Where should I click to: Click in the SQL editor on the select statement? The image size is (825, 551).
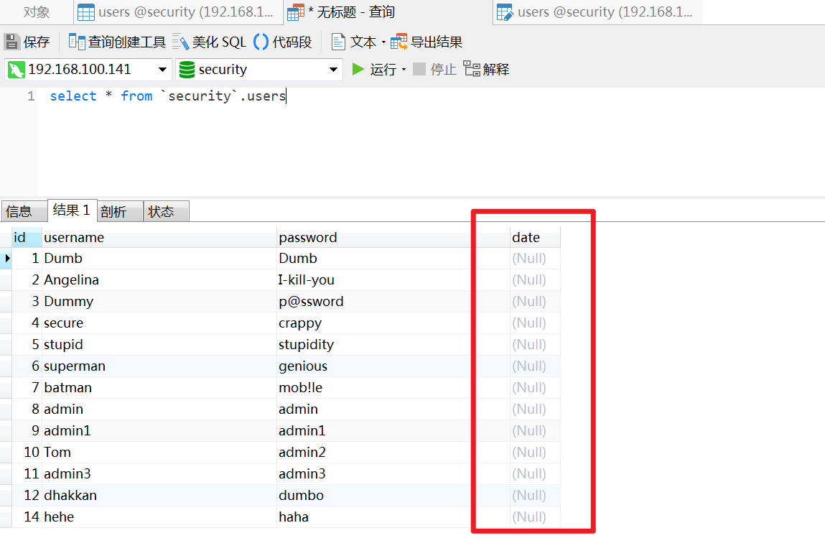tap(168, 96)
